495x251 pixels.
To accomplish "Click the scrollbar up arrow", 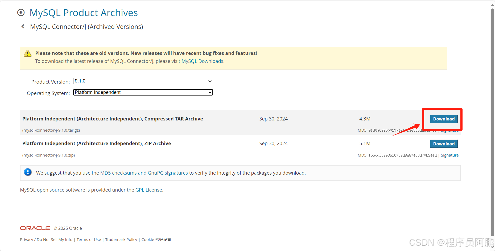I will pos(492,5).
